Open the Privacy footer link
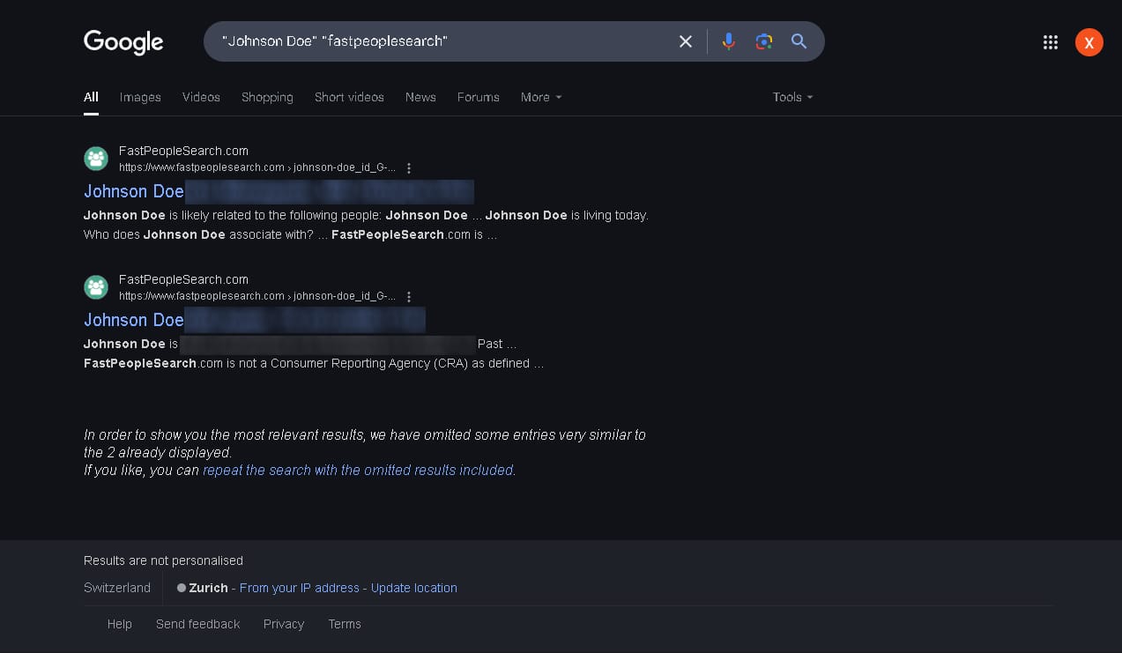This screenshot has width=1122, height=653. tap(284, 624)
